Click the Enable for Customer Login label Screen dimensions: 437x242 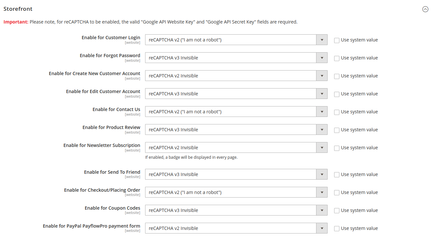coord(111,38)
